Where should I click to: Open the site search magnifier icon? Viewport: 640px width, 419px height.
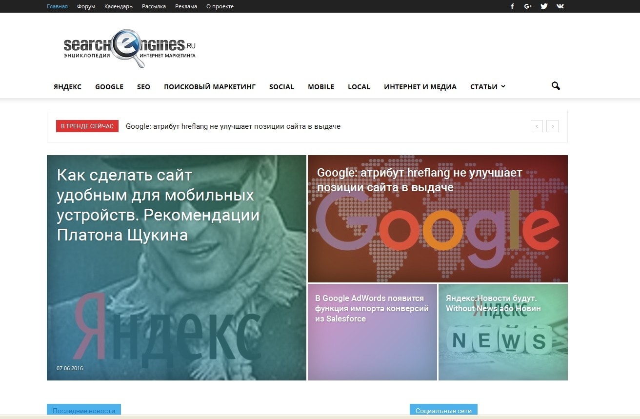[556, 86]
